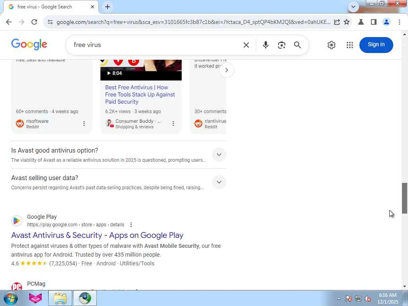
Task: Show next carousel cards arrow
Action: [x=226, y=70]
